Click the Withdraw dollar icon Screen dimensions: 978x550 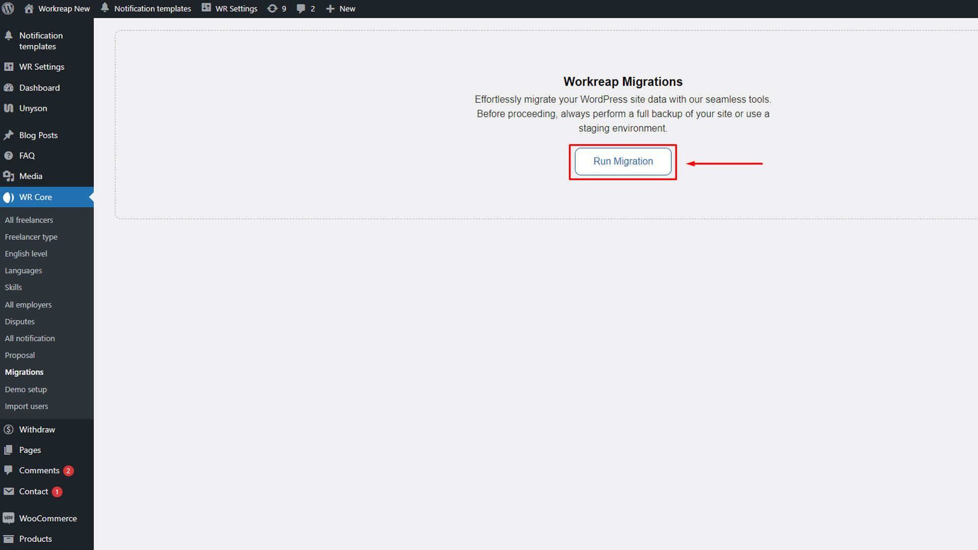tap(9, 430)
